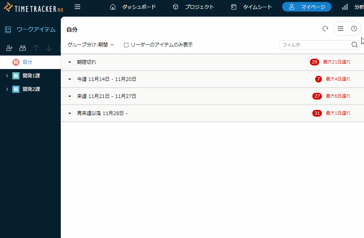Open the グループ分け:期間 dropdown
The image size is (364, 238).
[91, 45]
